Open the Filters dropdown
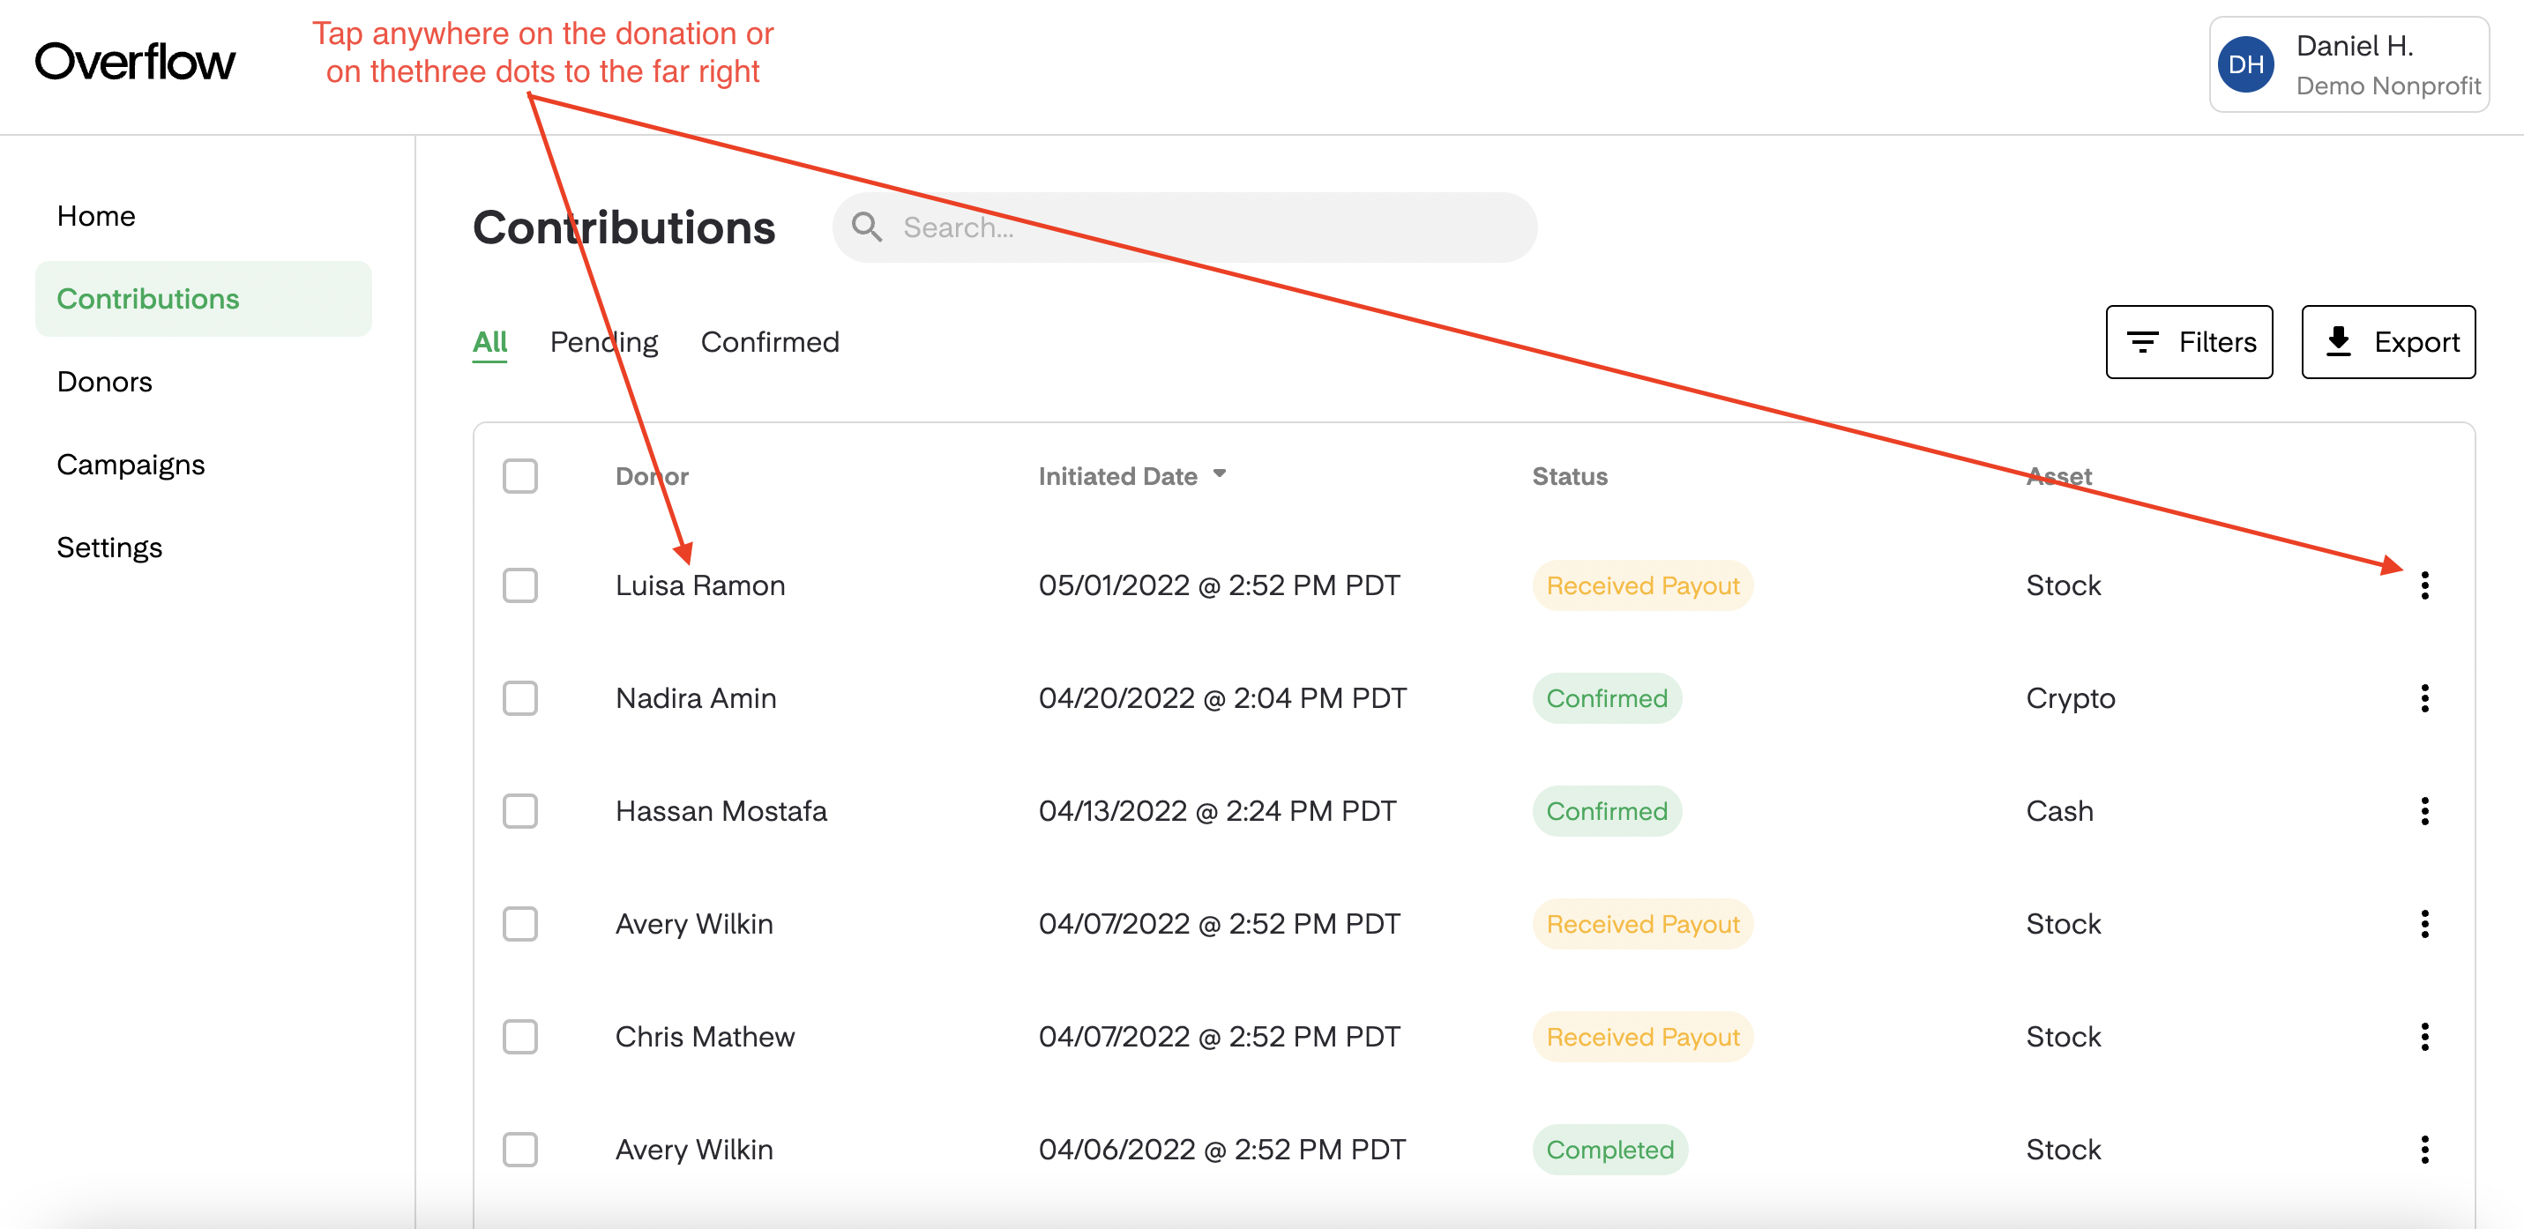This screenshot has height=1229, width=2524. [2188, 341]
